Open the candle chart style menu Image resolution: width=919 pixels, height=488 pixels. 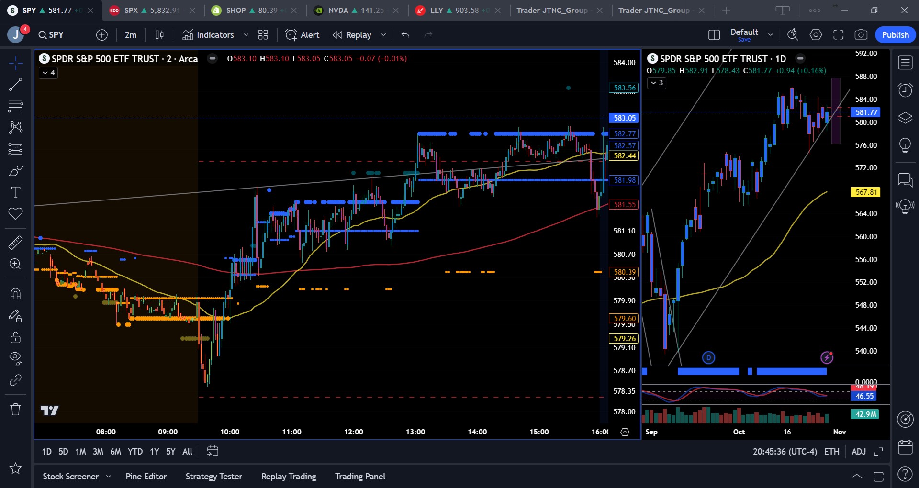coord(159,35)
